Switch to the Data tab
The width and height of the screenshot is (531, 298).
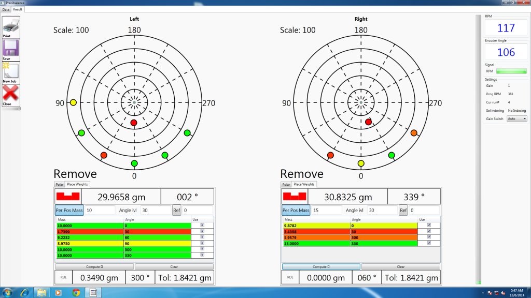pyautogui.click(x=6, y=10)
